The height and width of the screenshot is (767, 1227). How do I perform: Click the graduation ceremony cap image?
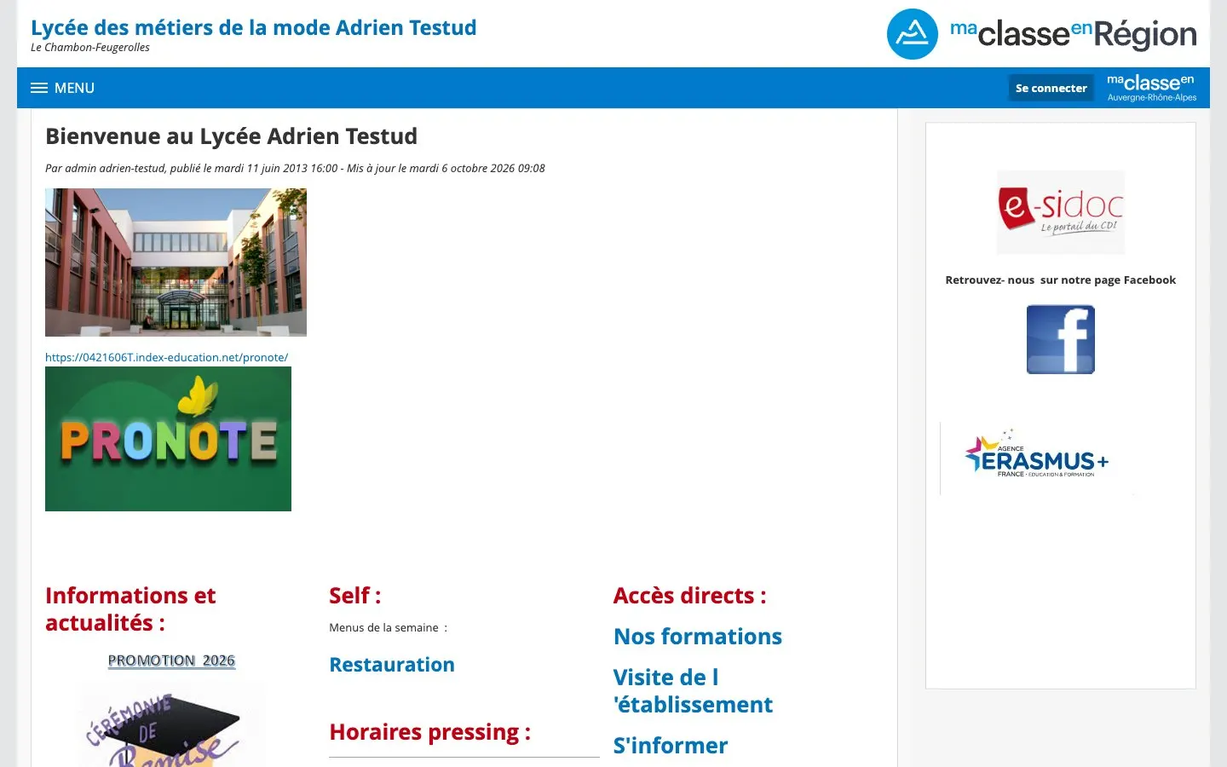173,725
